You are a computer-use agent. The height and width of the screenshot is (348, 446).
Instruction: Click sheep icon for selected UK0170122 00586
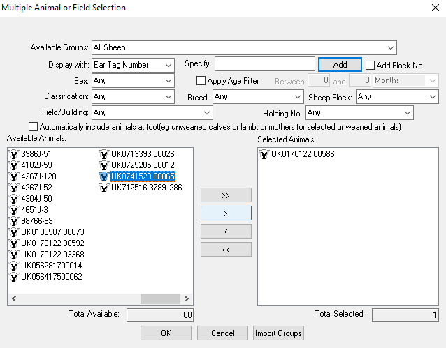tap(264, 154)
